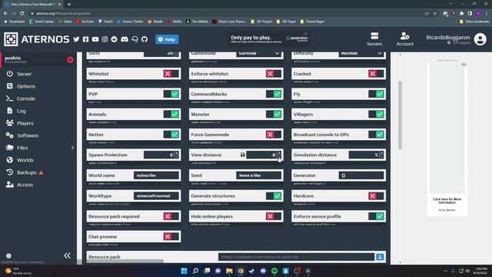Open settings gear in sidebar bottom
Image resolution: width=492 pixels, height=277 pixels.
pos(8,255)
